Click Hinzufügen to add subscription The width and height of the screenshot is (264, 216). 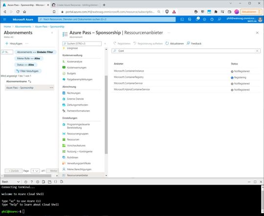coord(14,43)
